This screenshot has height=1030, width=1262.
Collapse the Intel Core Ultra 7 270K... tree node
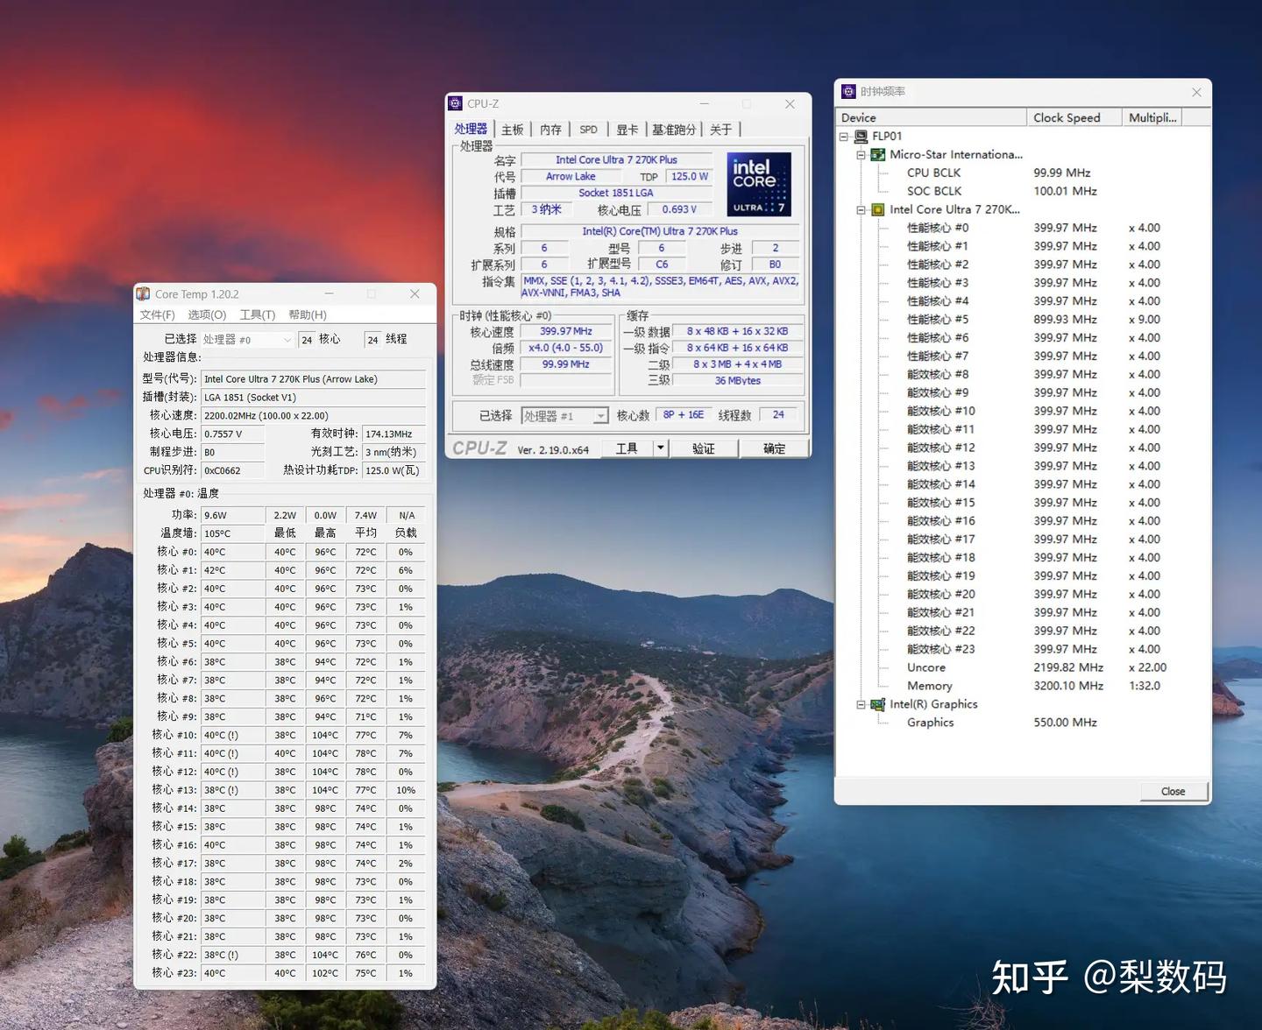861,210
